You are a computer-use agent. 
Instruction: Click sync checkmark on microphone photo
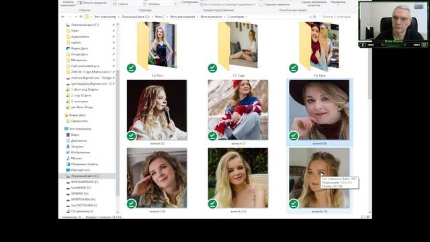[132, 136]
